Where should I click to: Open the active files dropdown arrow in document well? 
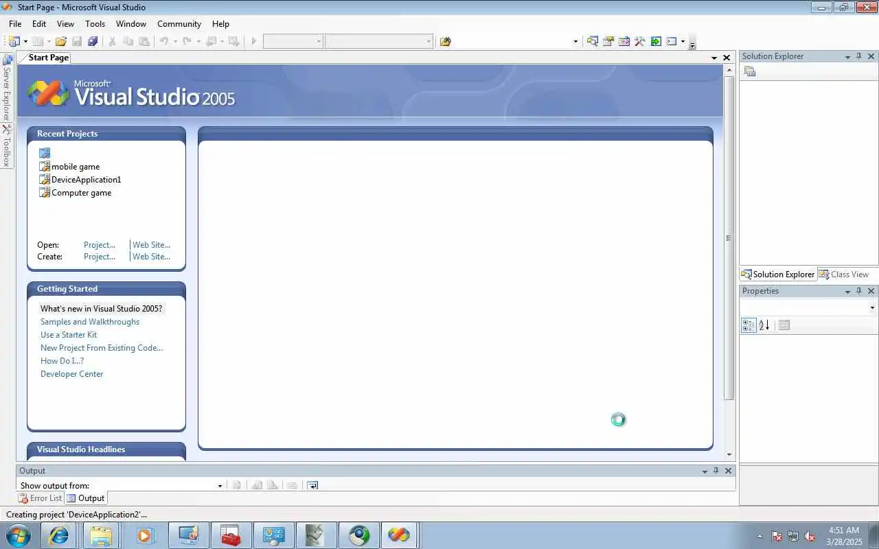[714, 58]
